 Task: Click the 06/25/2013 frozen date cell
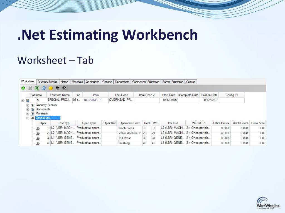[209, 100]
